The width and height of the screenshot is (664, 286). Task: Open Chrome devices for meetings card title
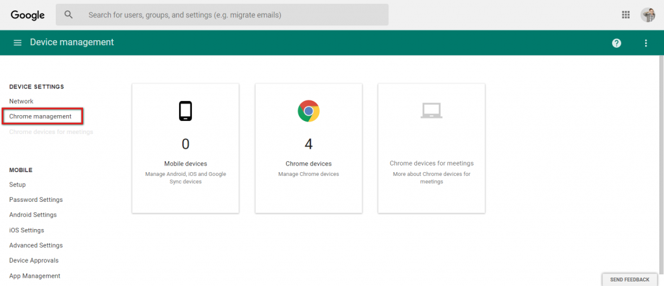[431, 163]
